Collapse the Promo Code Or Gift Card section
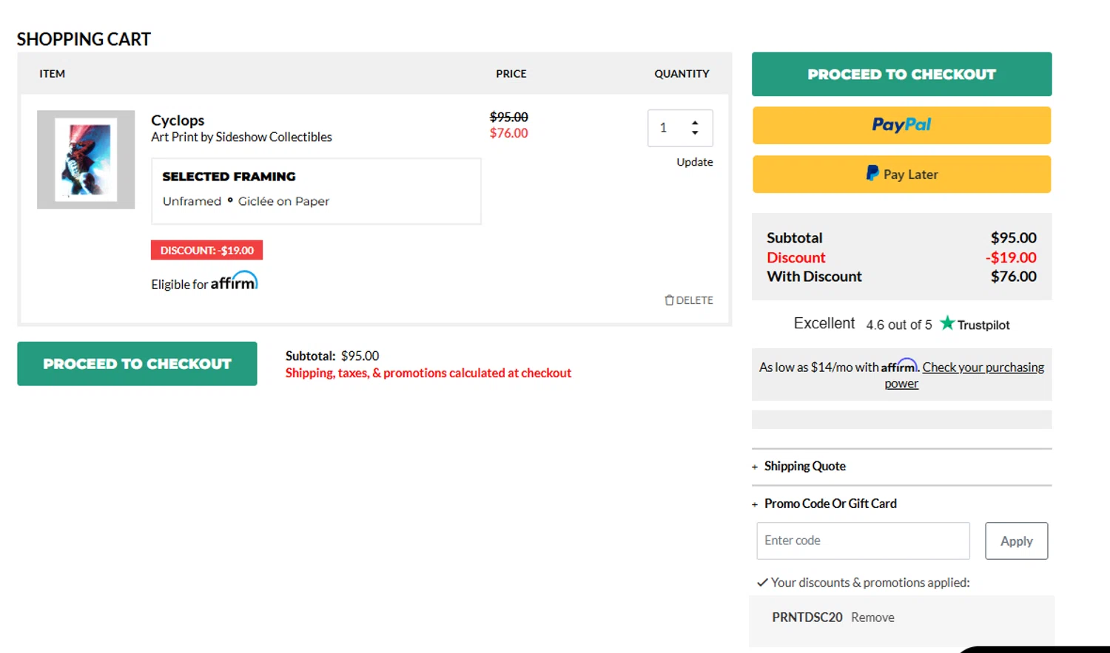Viewport: 1110px width, 653px height. tap(829, 504)
